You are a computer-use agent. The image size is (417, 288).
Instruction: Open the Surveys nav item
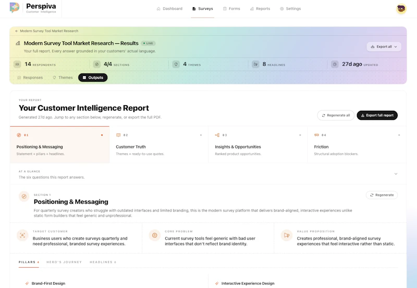click(x=203, y=9)
